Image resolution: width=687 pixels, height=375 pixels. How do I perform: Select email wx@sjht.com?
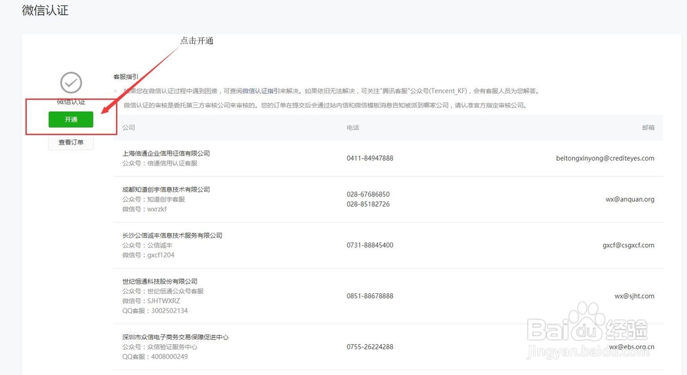coord(634,296)
